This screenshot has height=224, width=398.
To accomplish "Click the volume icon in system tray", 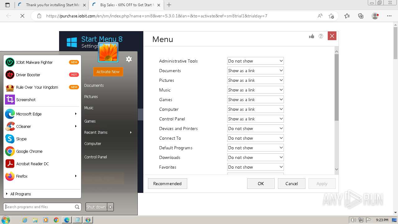I will (353, 220).
